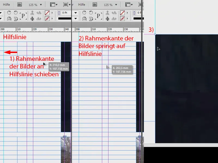Open Hilfe in the second document window
Viewport: 218px width, 163px height.
click(81, 4)
